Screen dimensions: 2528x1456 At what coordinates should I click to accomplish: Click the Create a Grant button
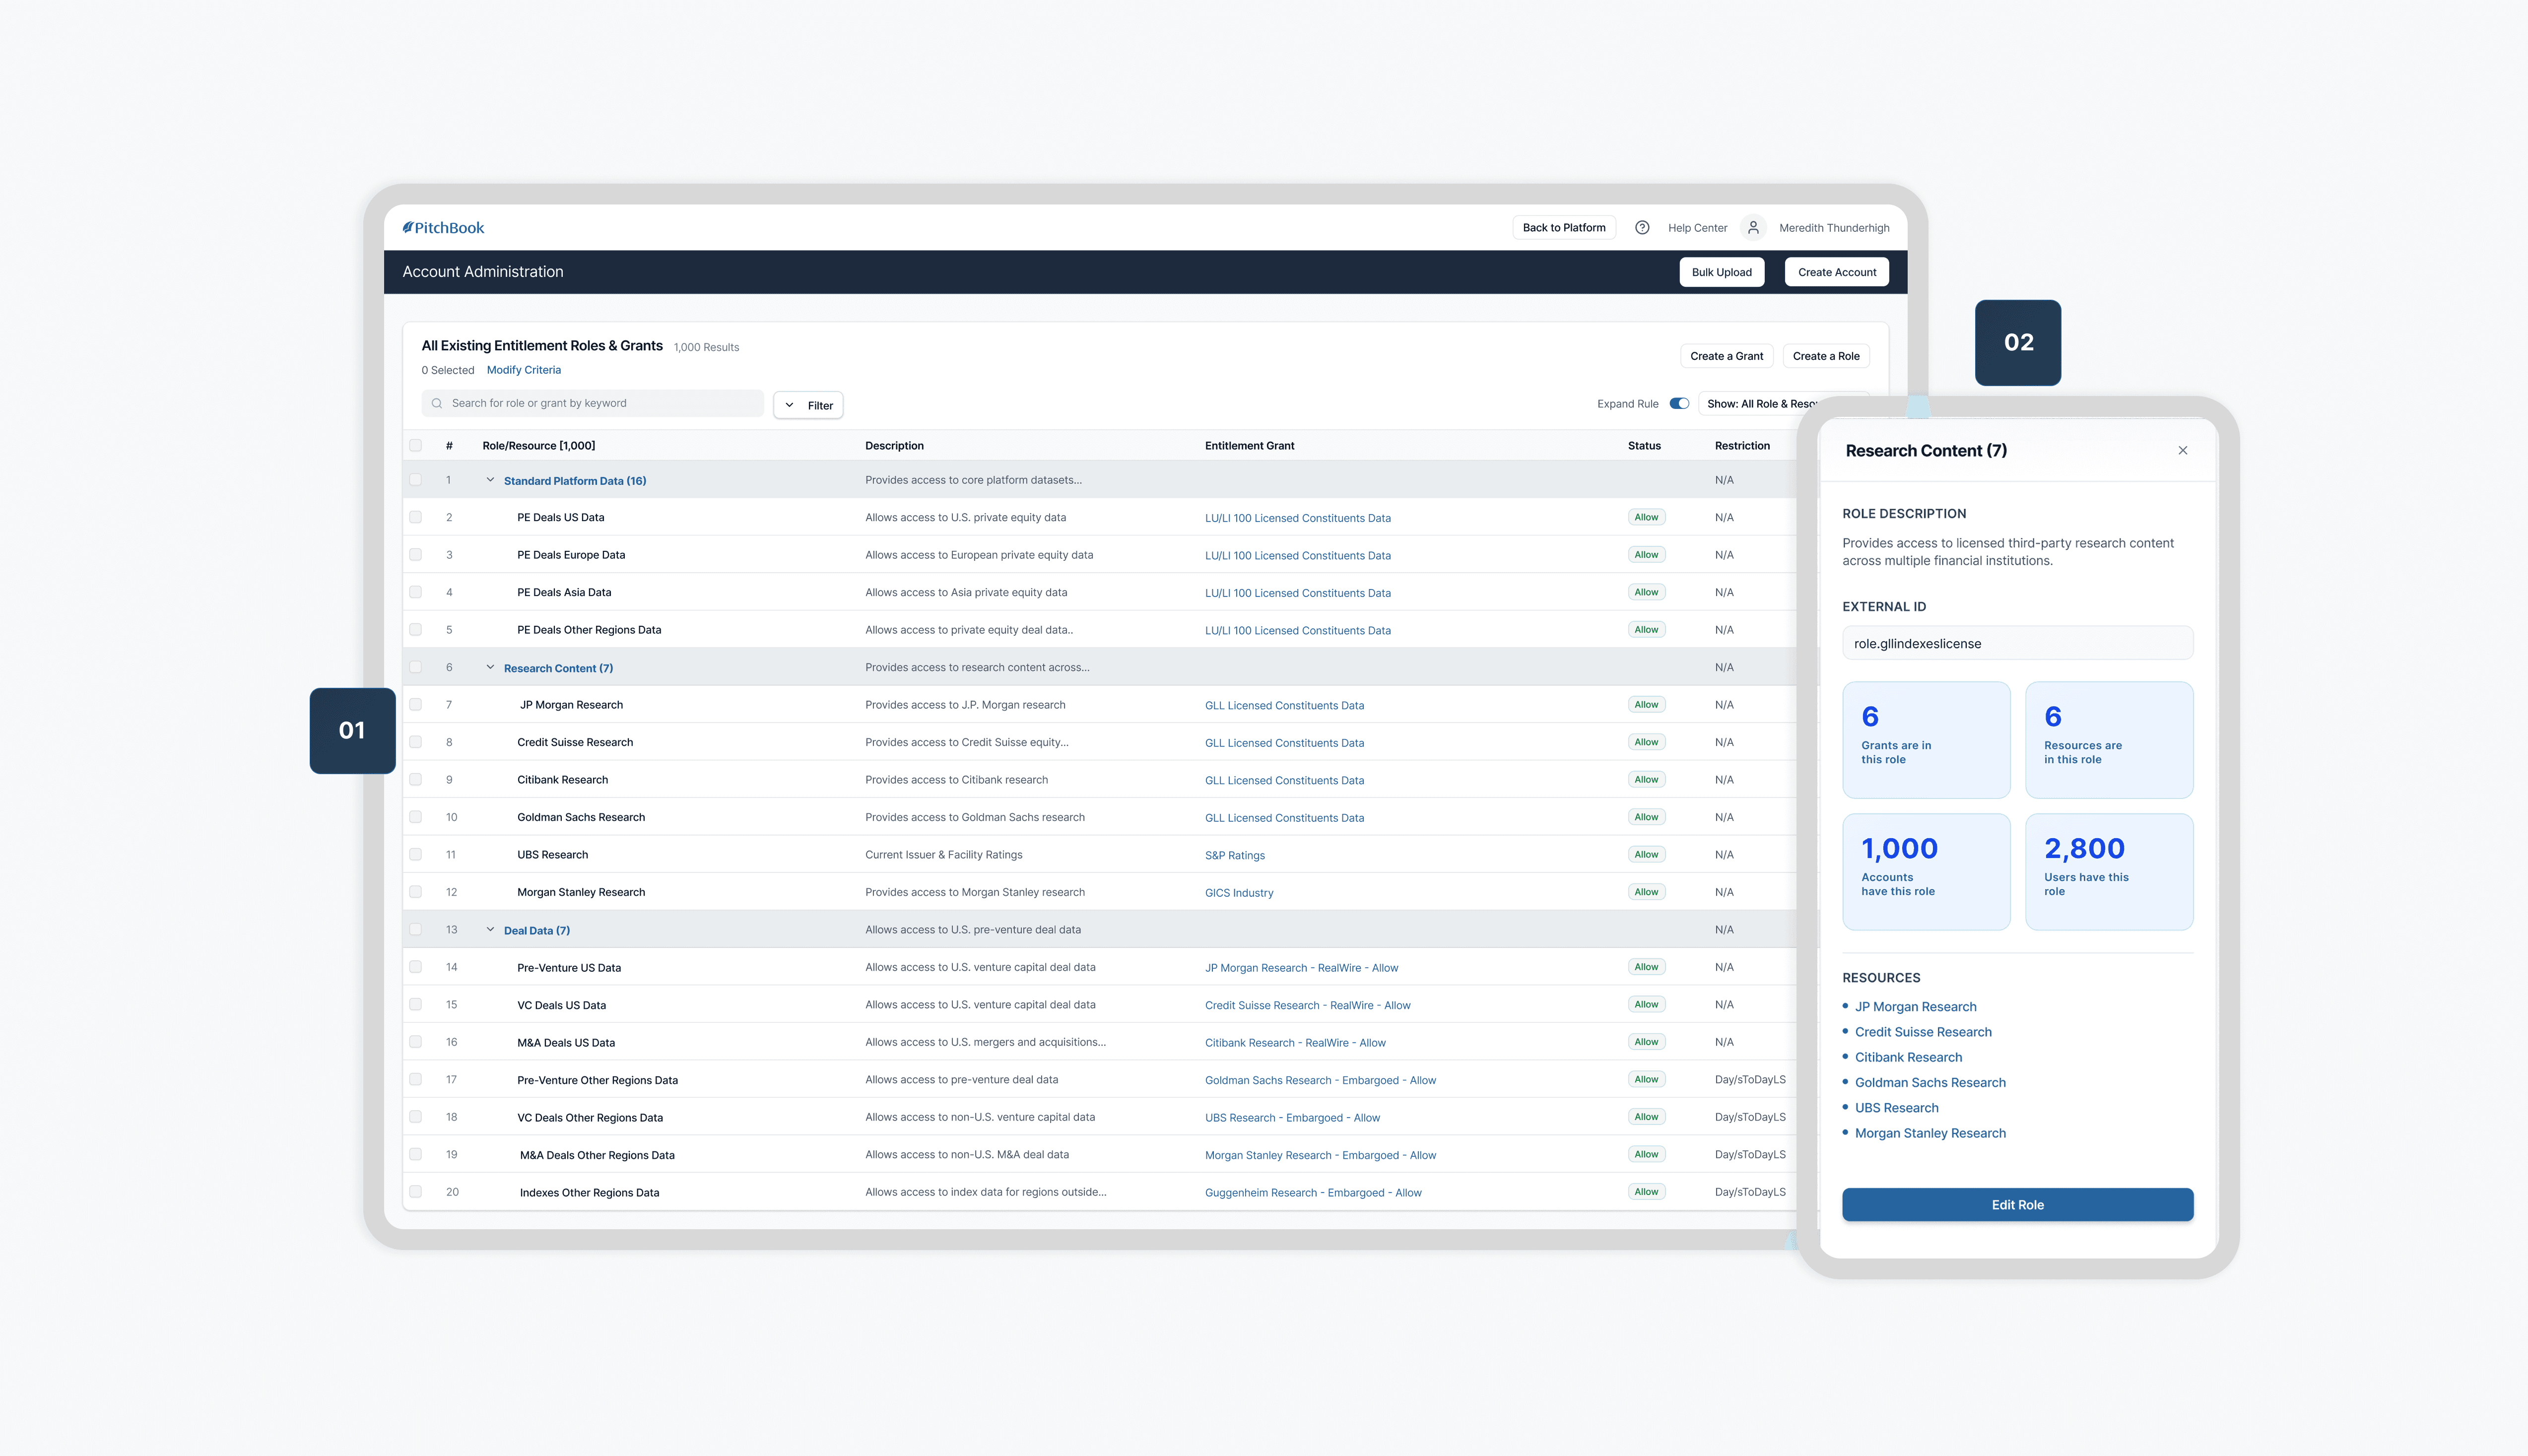click(x=1726, y=356)
